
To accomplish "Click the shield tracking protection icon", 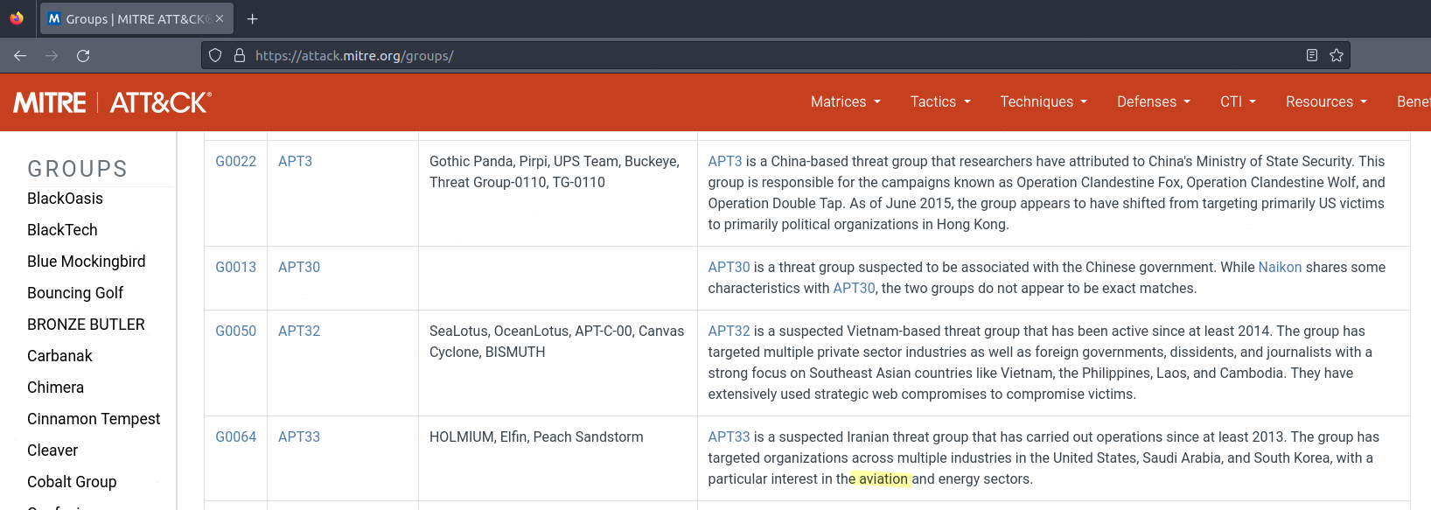I will point(215,56).
